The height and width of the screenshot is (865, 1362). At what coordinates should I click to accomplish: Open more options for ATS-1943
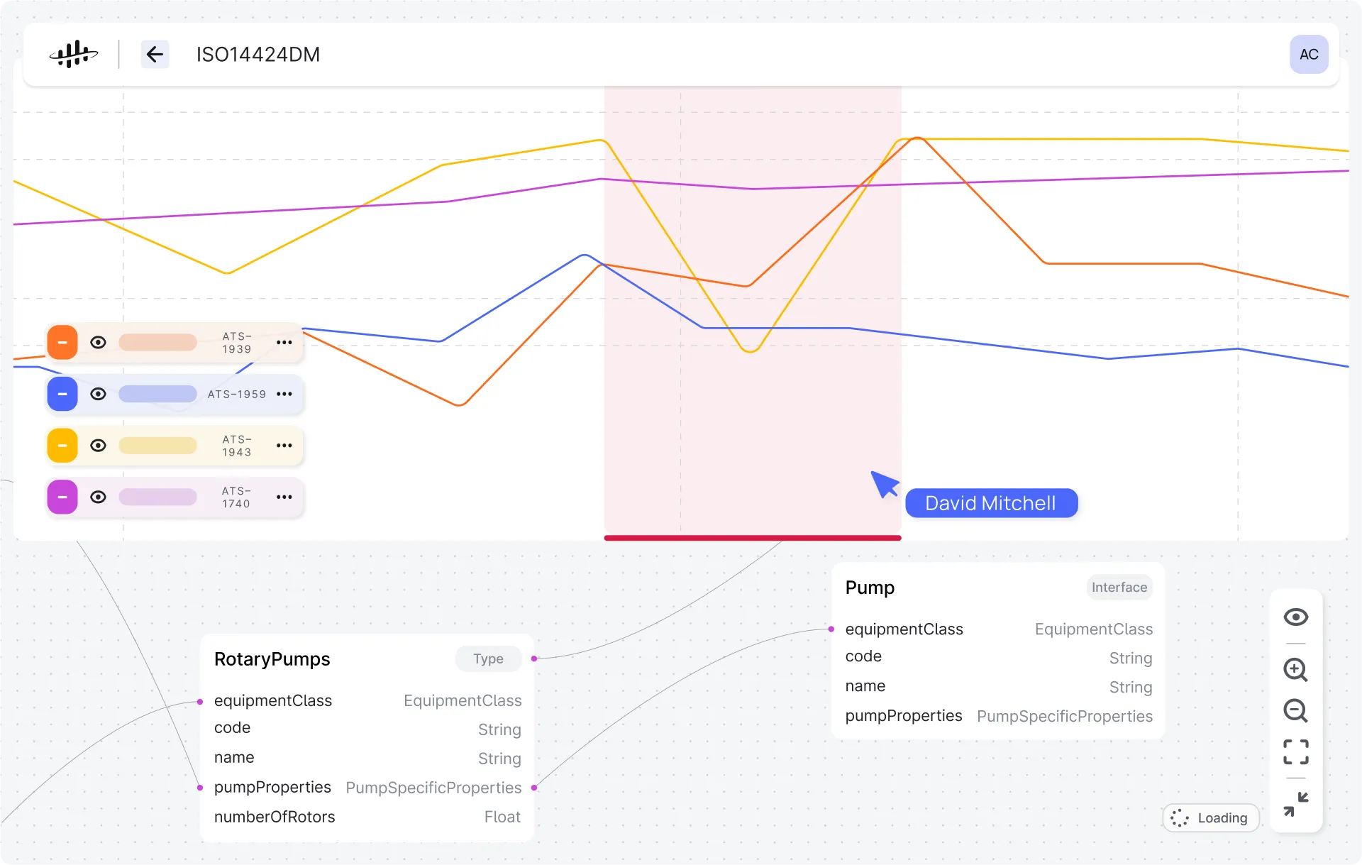[x=284, y=446]
